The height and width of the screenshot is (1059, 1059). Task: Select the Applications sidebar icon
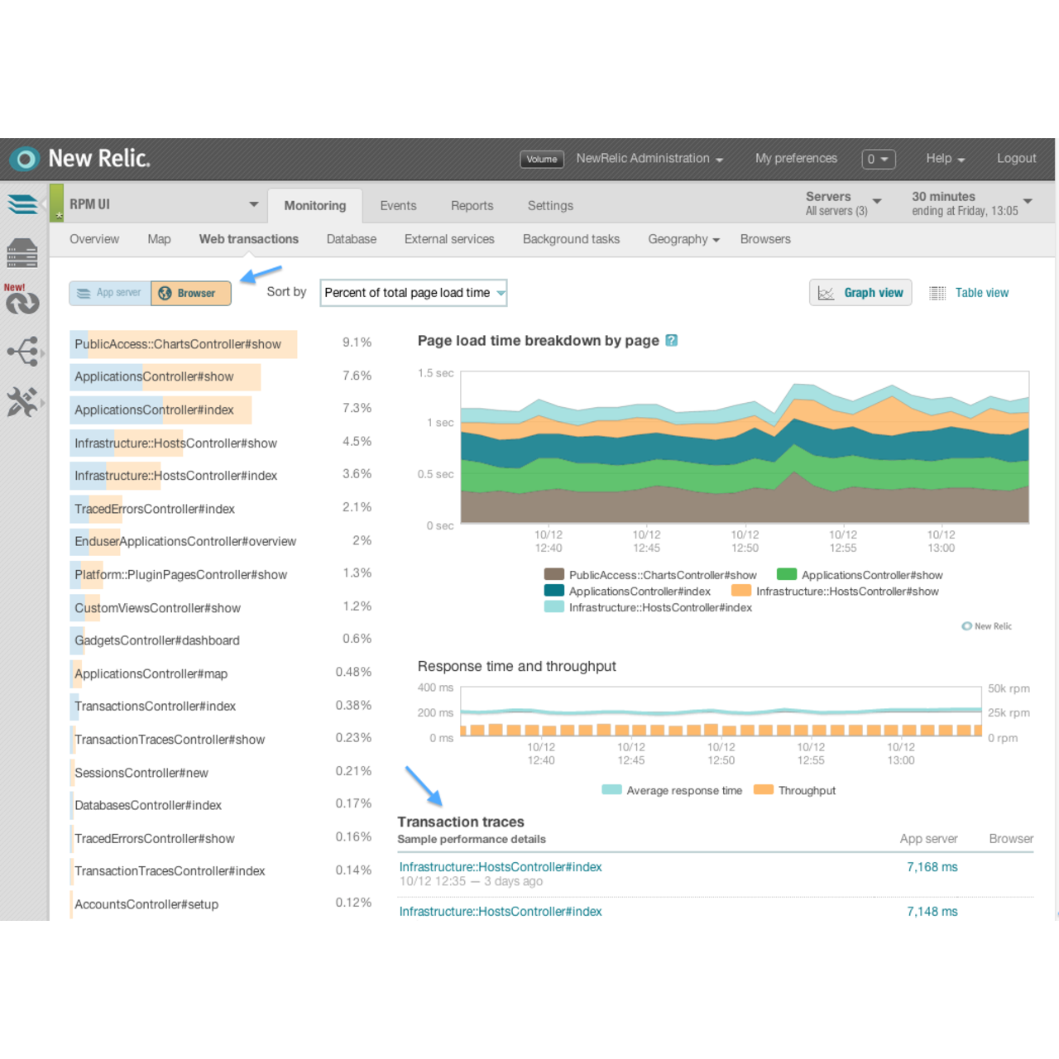point(22,203)
